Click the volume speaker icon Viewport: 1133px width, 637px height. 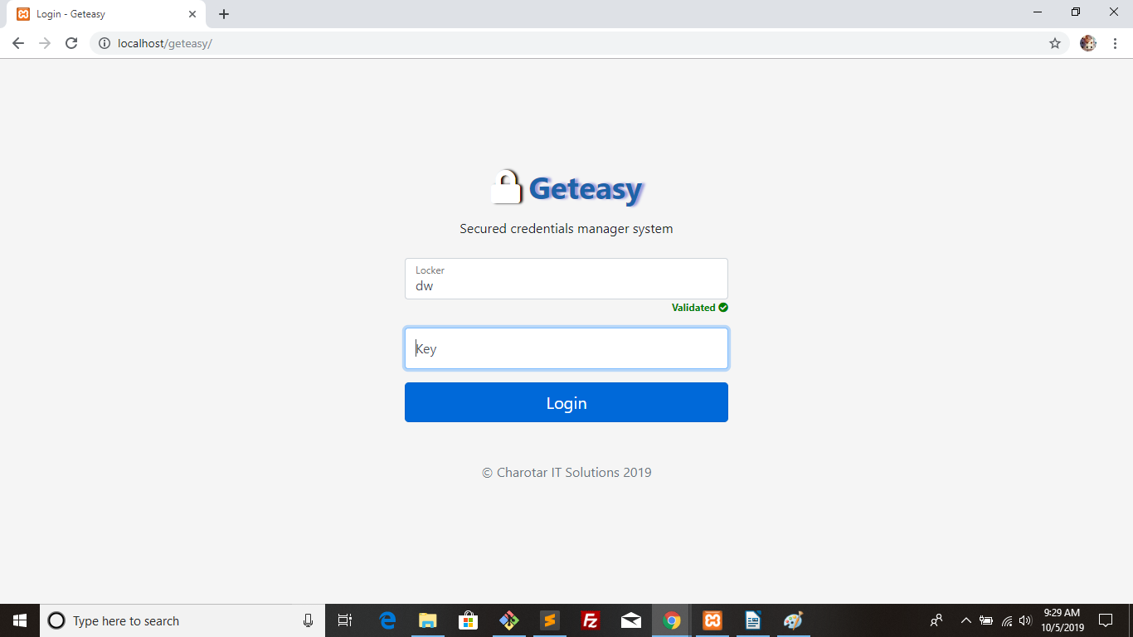point(1025,620)
